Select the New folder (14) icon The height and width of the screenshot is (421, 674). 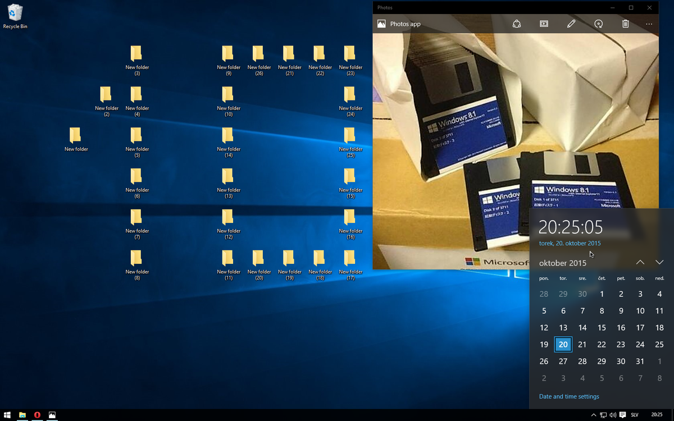pyautogui.click(x=228, y=143)
